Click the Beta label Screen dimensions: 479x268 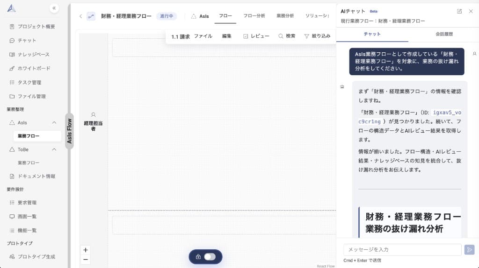pos(374,11)
